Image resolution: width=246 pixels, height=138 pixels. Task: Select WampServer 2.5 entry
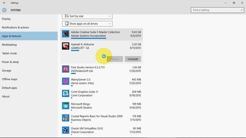(x=101, y=82)
